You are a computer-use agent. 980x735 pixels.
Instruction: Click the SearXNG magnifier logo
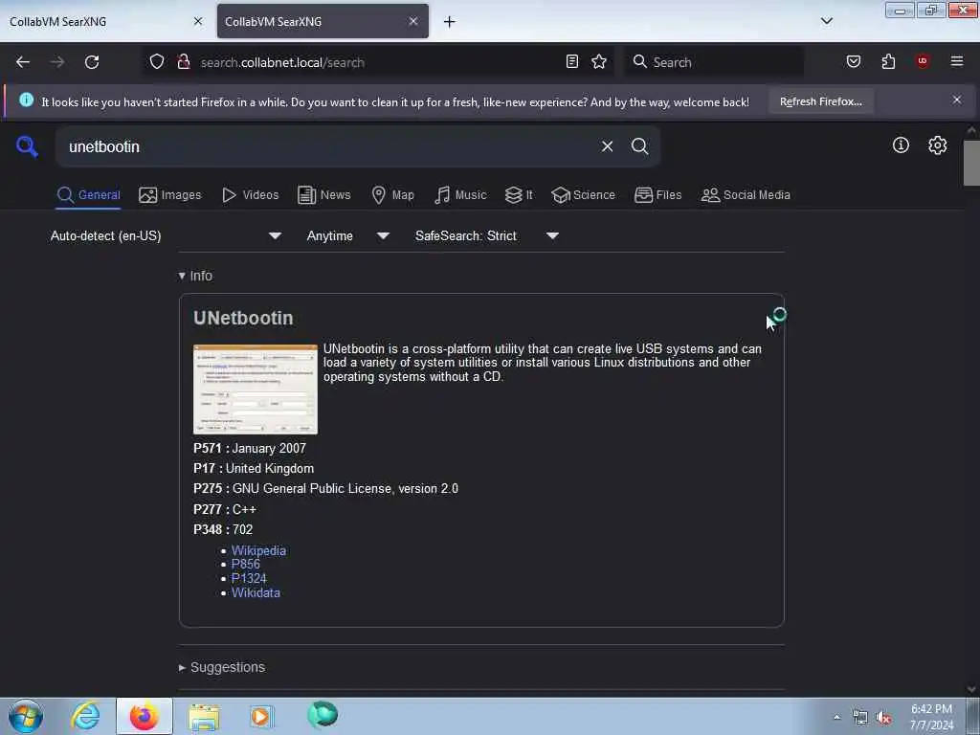(27, 146)
